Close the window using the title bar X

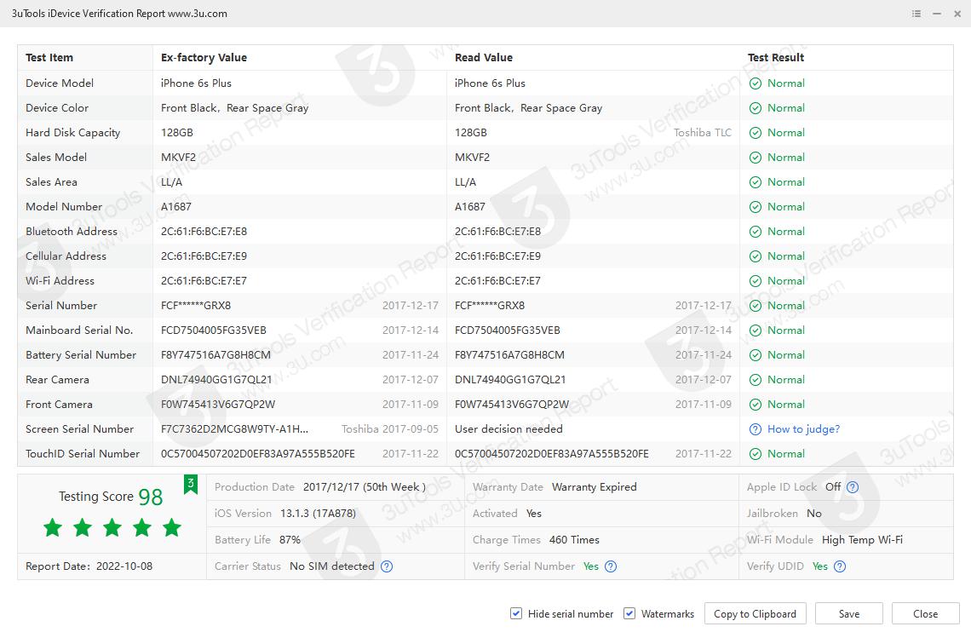(957, 14)
